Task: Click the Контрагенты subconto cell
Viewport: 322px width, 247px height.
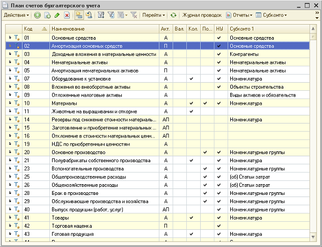Action: 269,54
